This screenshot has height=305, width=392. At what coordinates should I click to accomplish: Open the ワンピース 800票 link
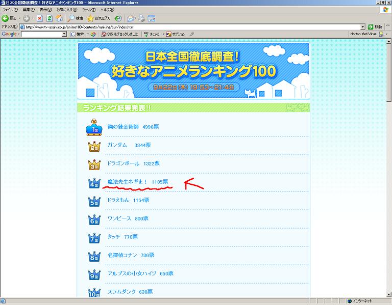[128, 218]
